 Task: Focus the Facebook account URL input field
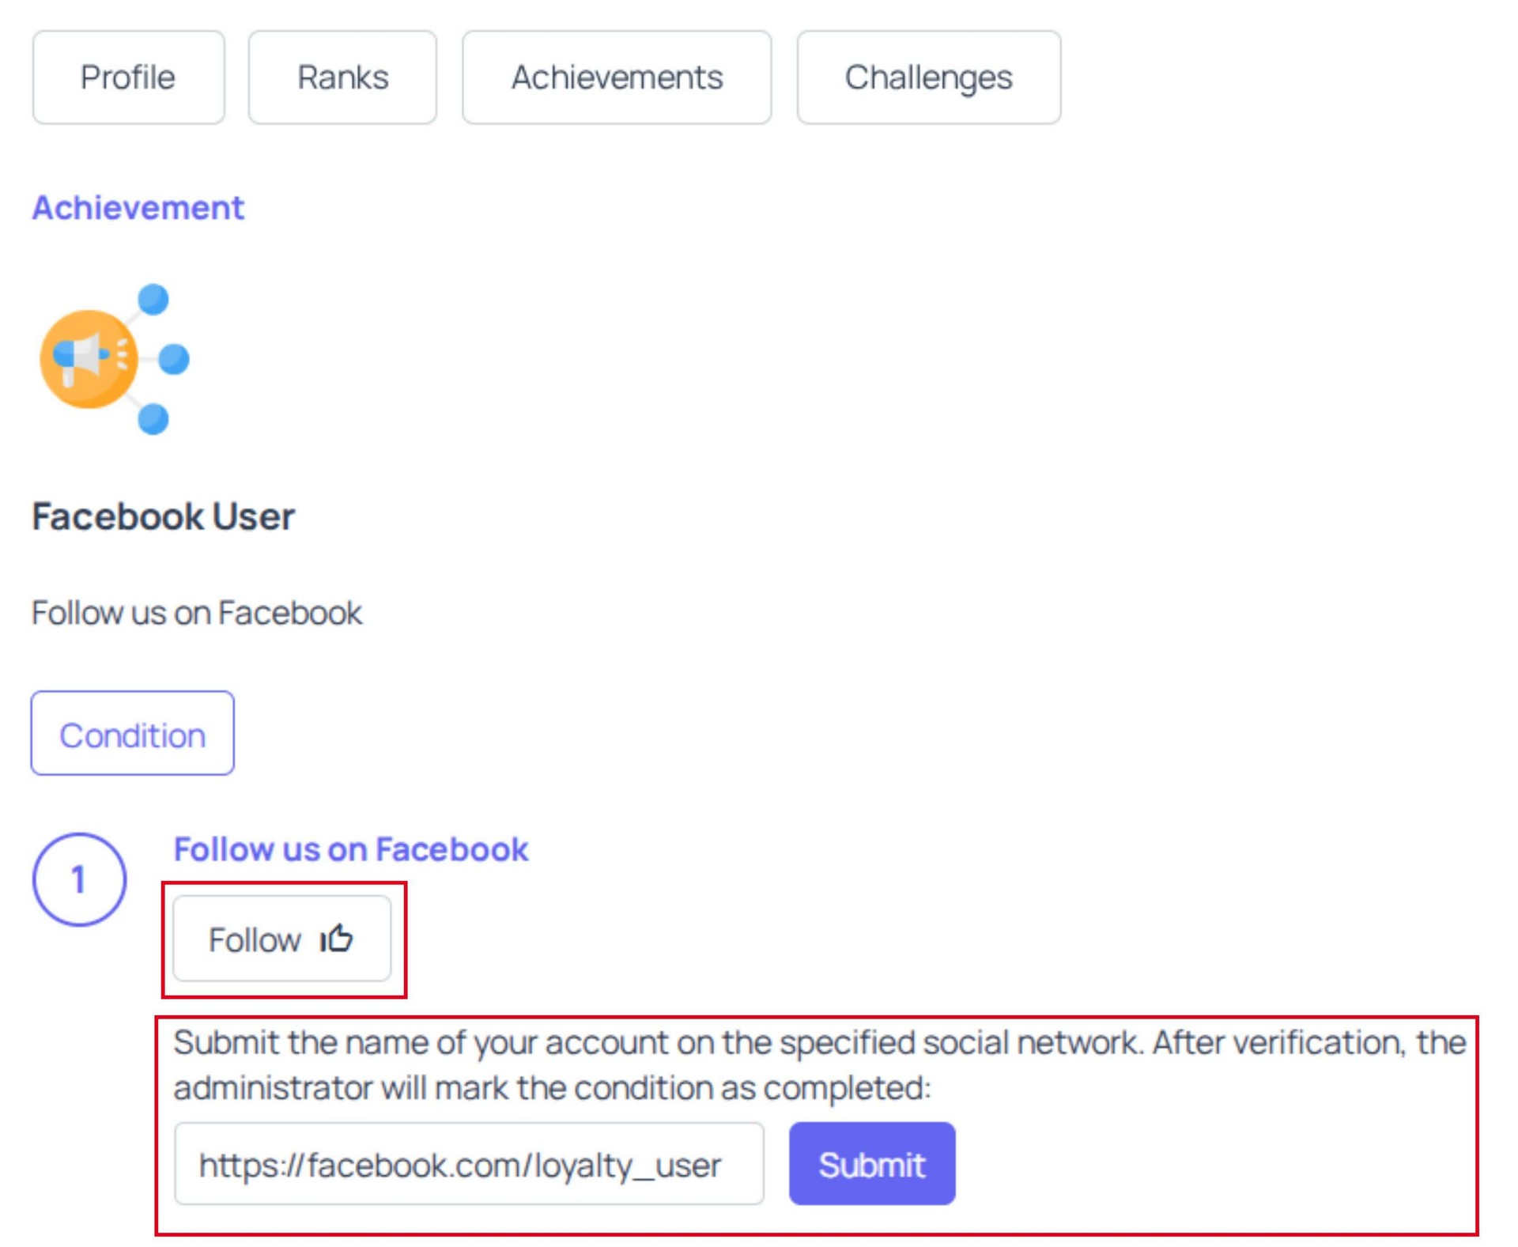pos(469,1164)
